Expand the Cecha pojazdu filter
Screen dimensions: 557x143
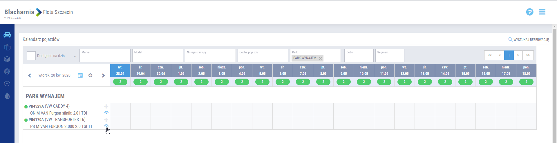[263, 56]
